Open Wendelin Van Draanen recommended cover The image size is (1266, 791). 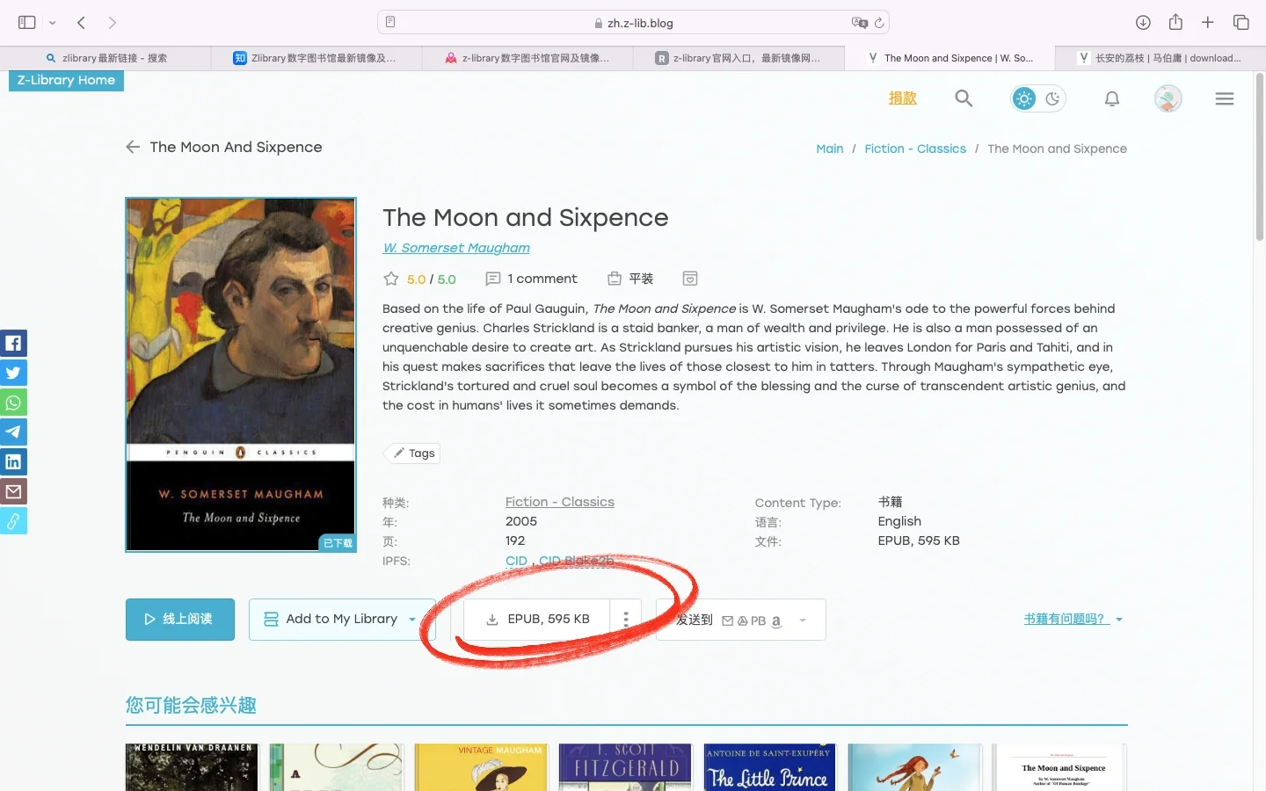coord(192,767)
